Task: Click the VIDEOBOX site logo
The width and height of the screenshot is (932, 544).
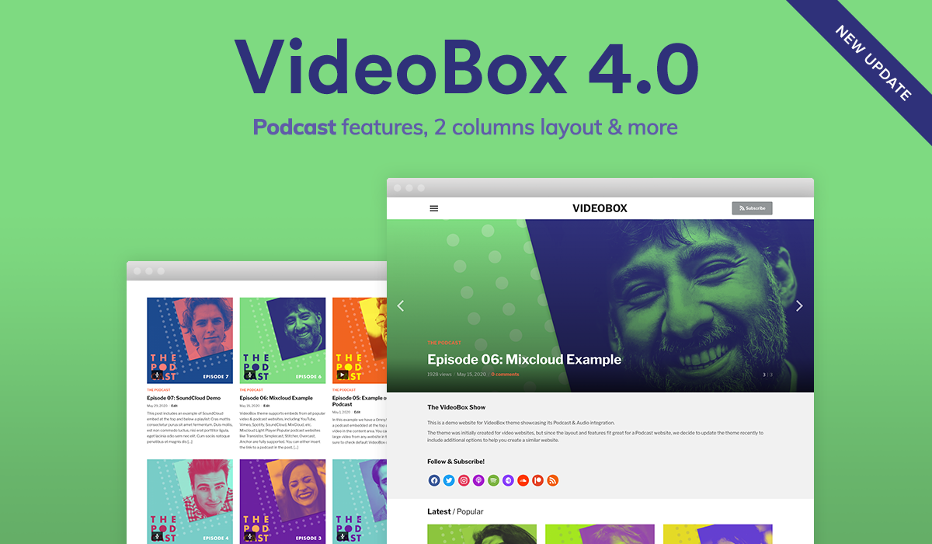Action: [x=600, y=208]
